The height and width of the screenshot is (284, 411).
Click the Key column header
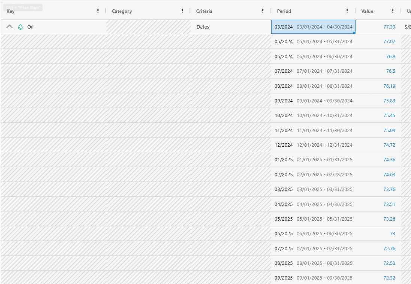10,11
